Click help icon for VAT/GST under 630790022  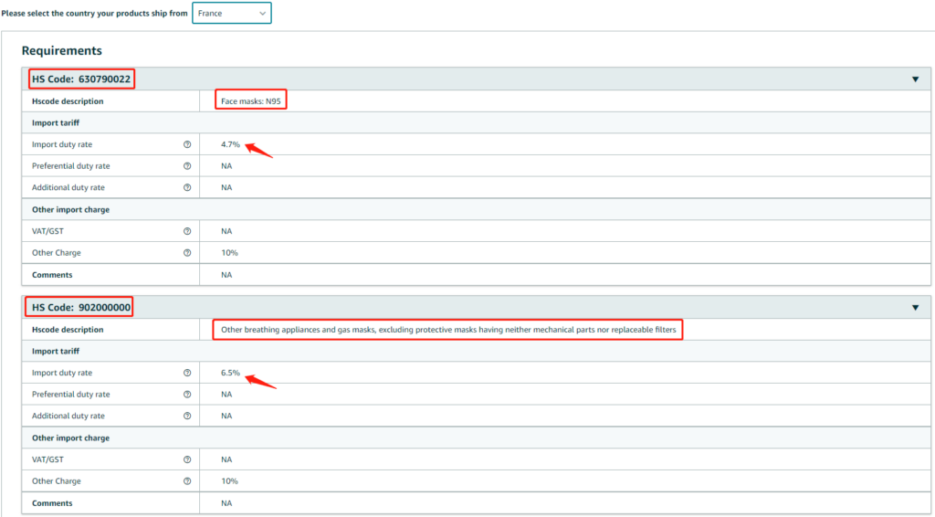coord(187,231)
